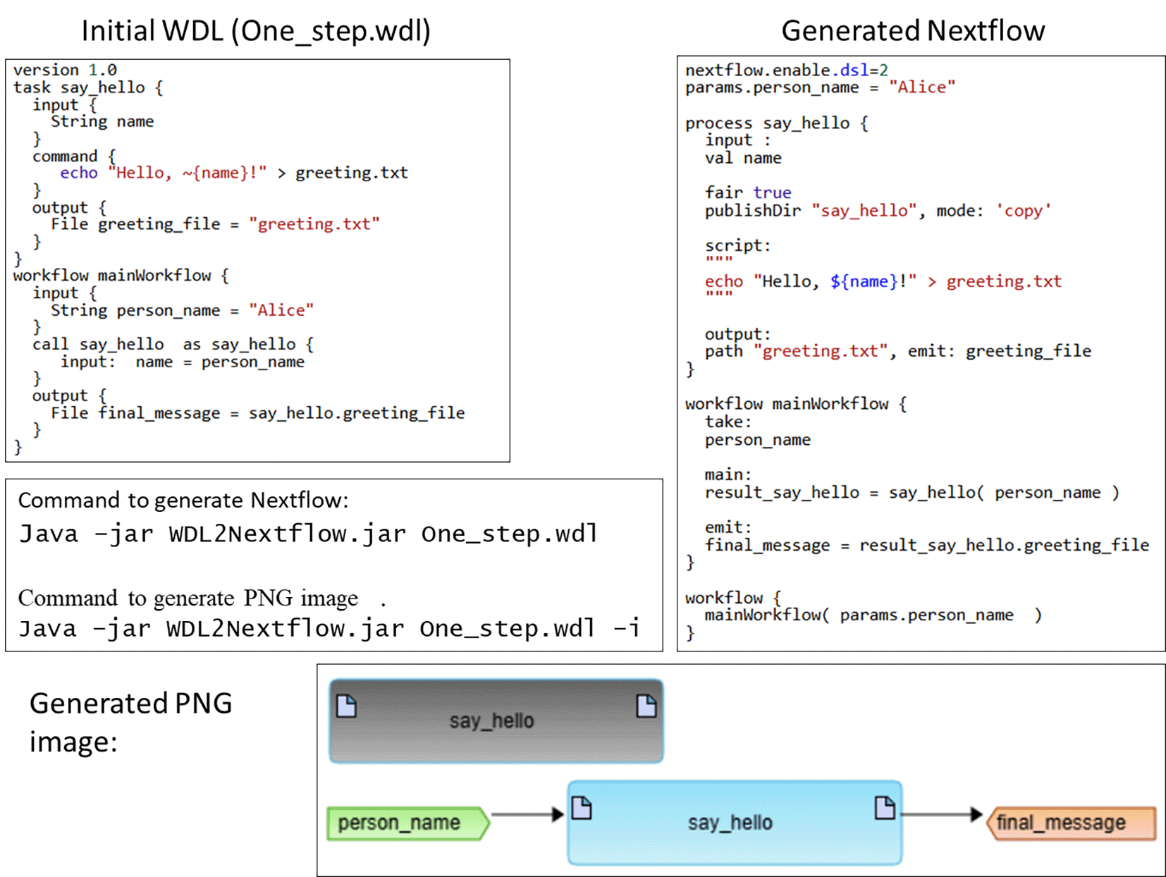Select the green person_name input node
1166x877 pixels.
(407, 823)
